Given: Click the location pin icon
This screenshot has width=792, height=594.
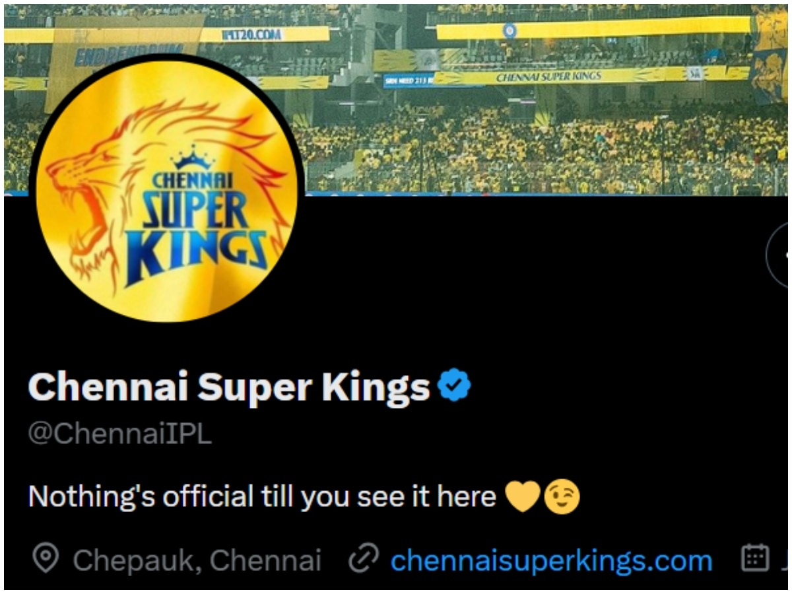Looking at the screenshot, I should pyautogui.click(x=46, y=560).
